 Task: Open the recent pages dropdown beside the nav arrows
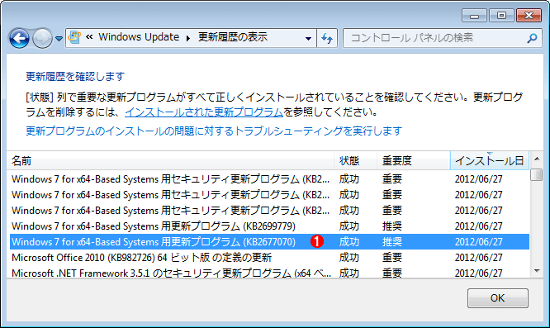tap(59, 38)
